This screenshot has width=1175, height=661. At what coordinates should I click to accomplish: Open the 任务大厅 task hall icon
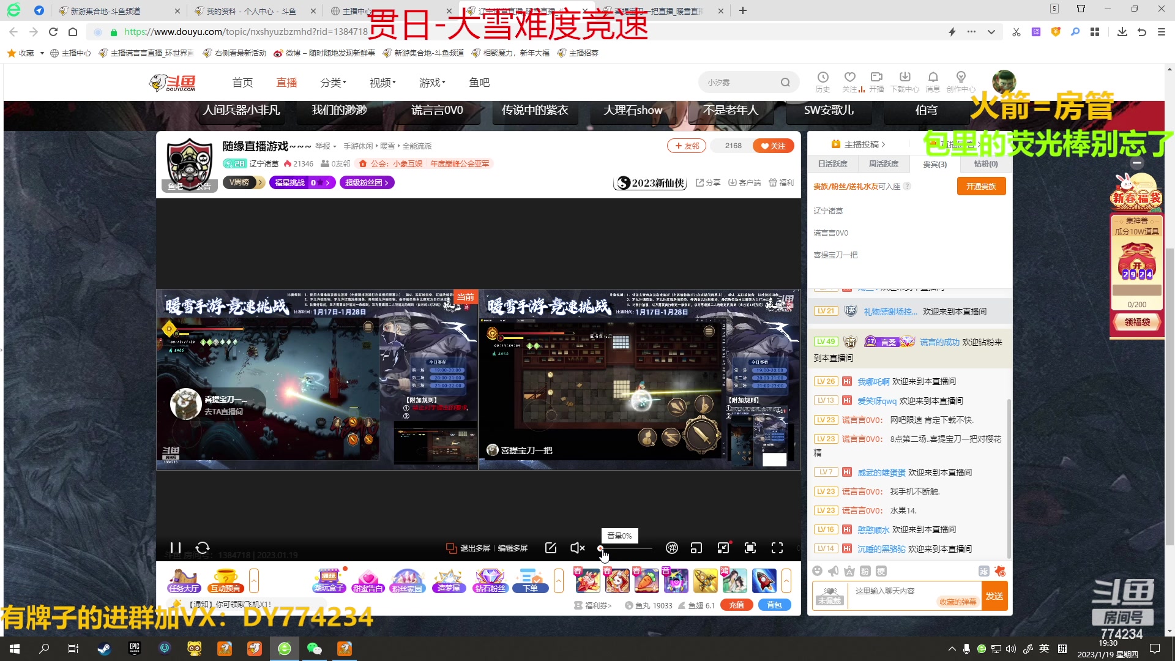184,581
